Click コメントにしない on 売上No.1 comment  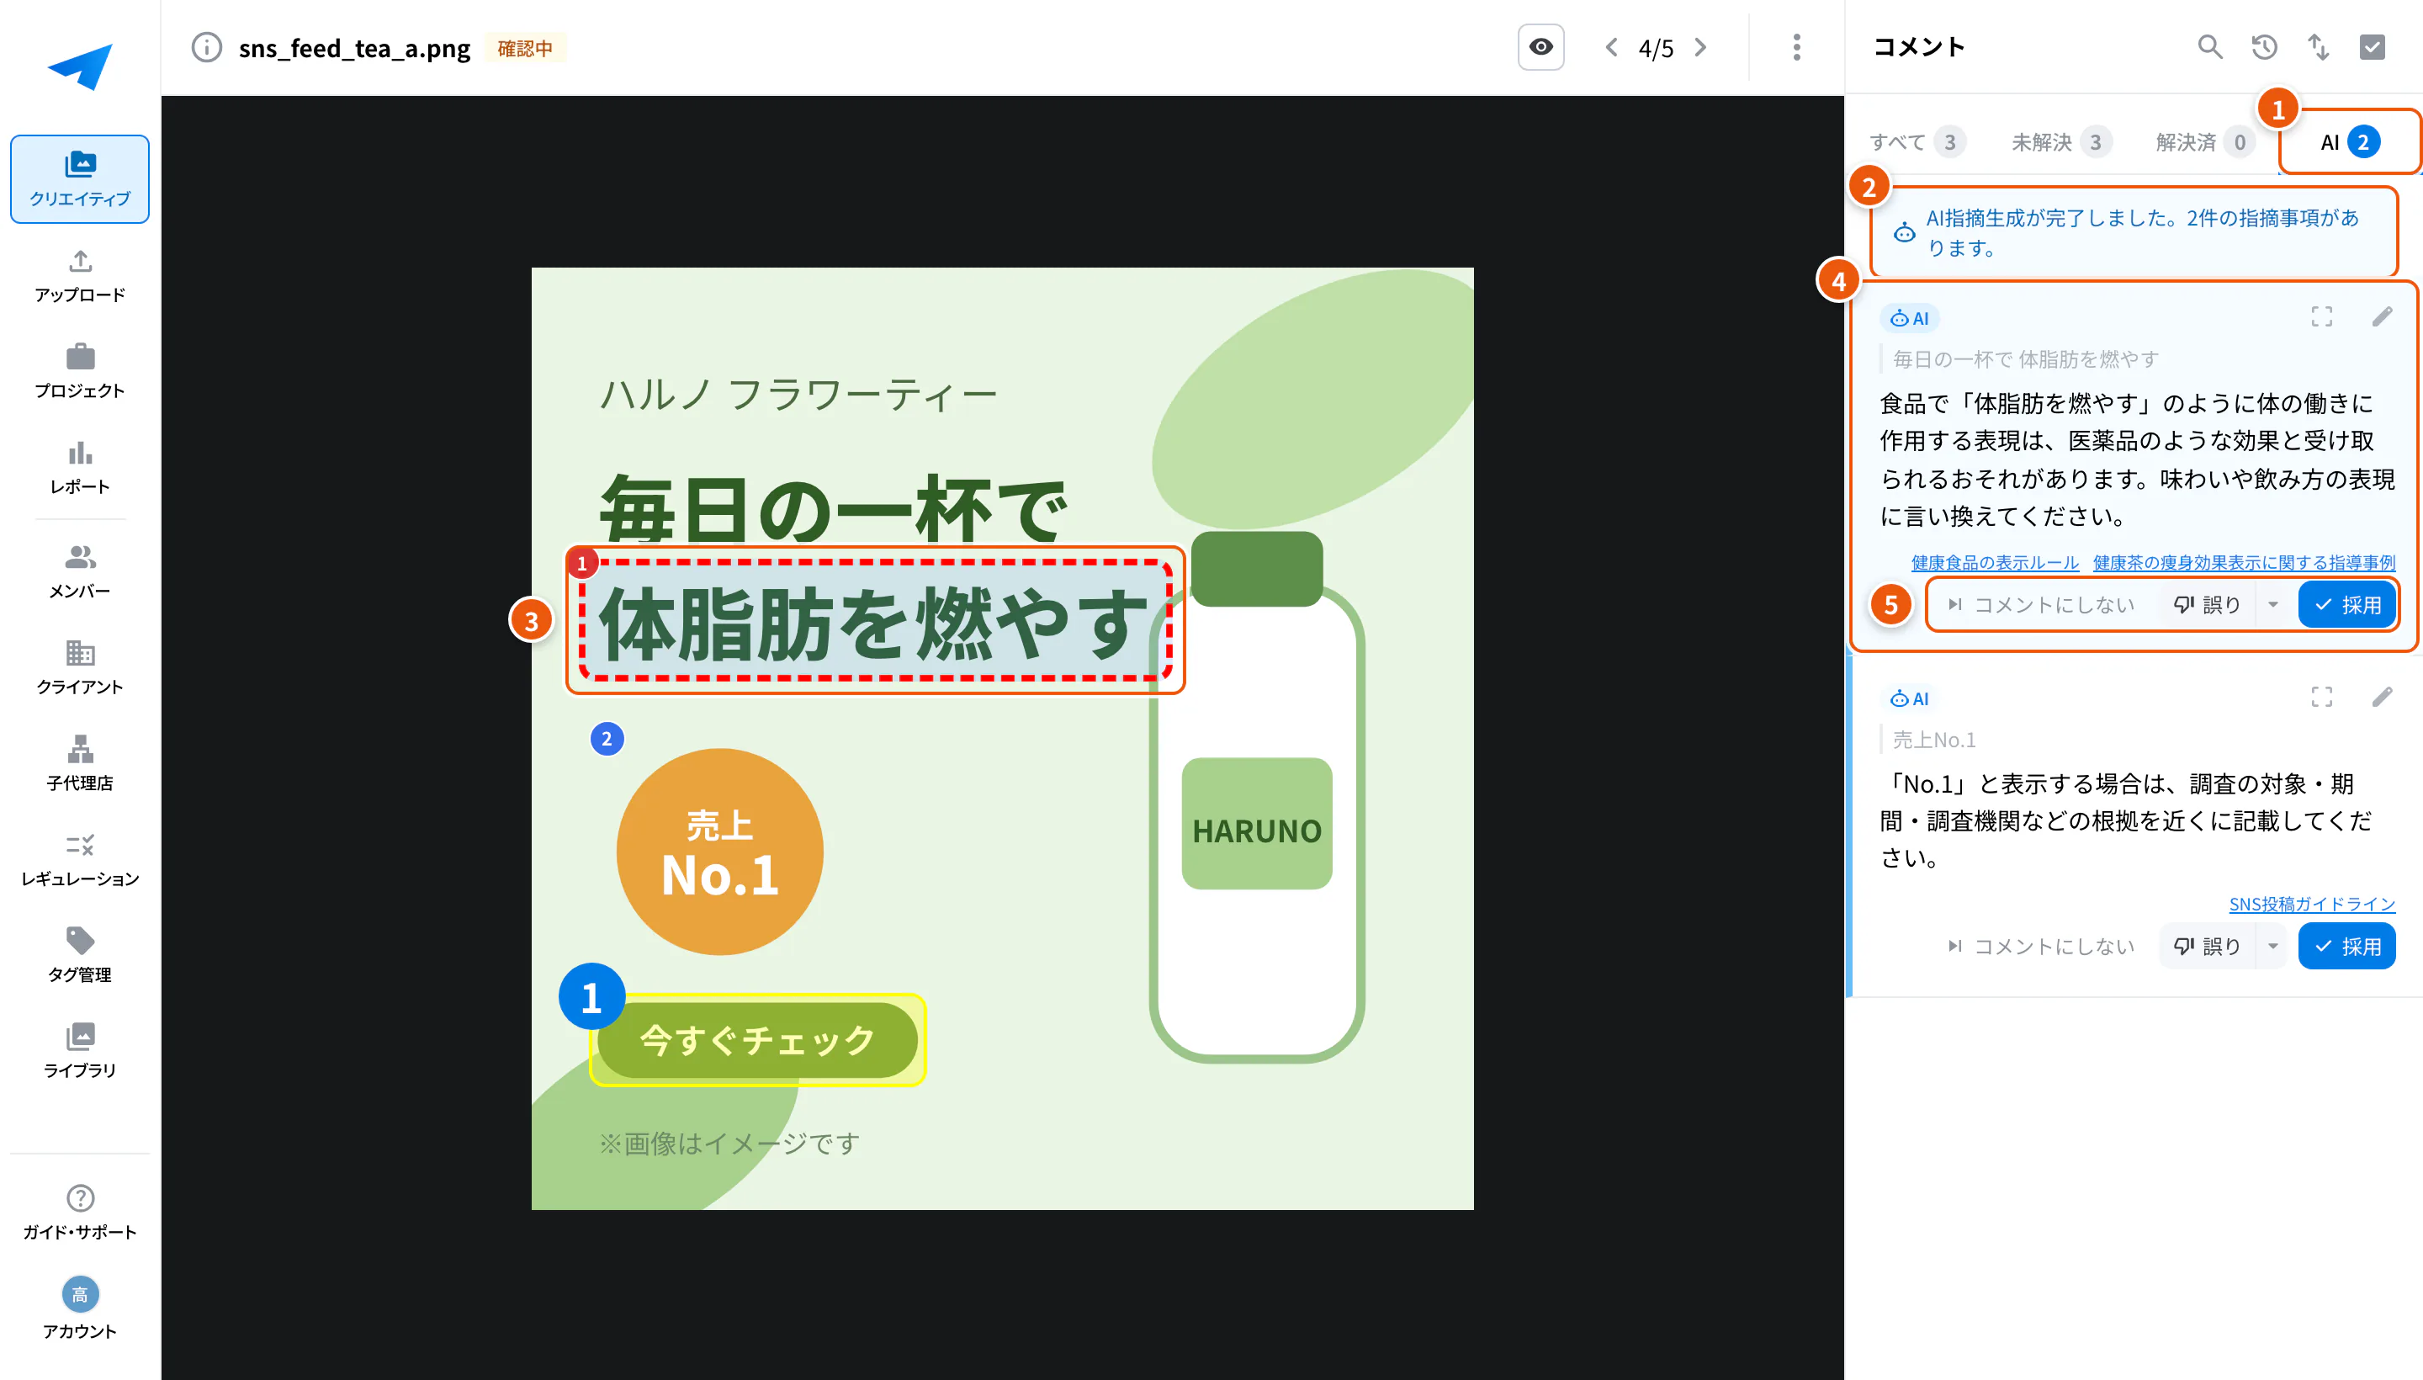tap(2041, 946)
